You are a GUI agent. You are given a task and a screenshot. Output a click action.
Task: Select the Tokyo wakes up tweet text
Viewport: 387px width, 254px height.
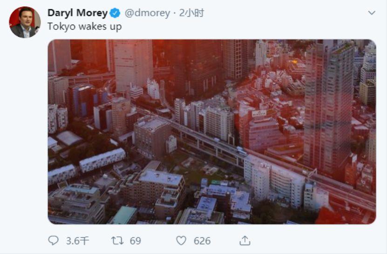[x=84, y=27]
